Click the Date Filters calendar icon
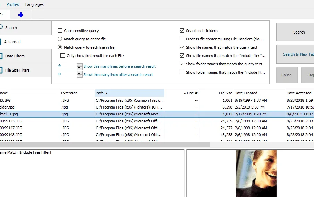 coord(1,56)
